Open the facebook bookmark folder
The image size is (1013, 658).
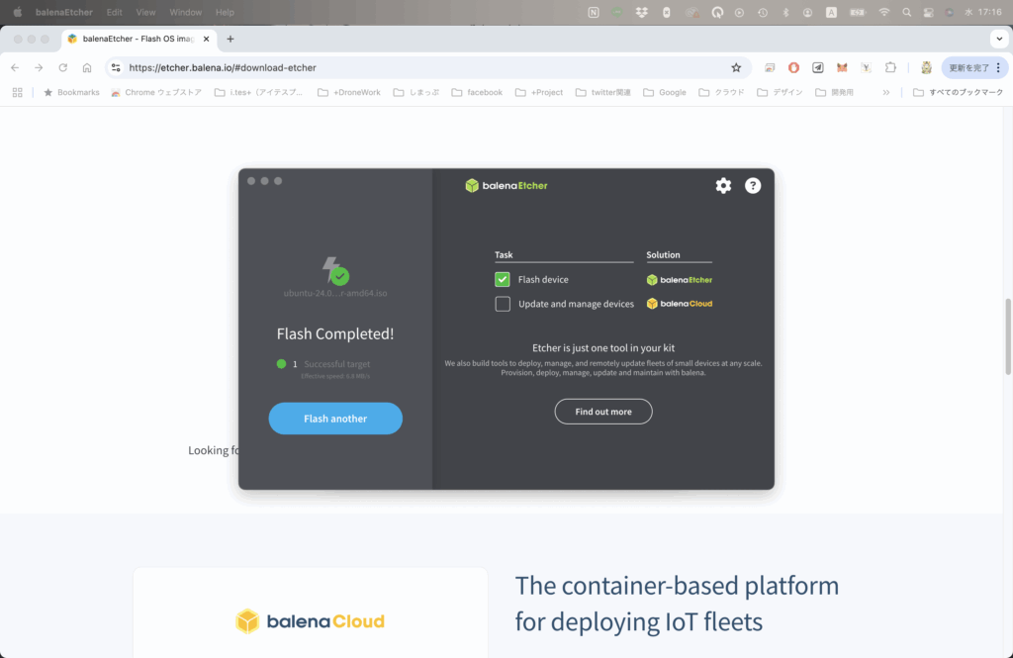coord(477,92)
